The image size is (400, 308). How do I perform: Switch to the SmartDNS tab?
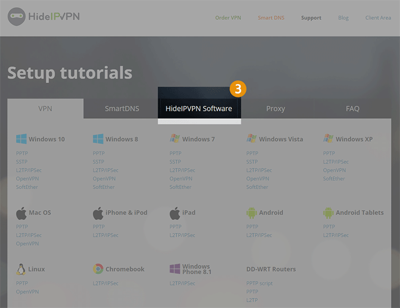click(x=122, y=109)
